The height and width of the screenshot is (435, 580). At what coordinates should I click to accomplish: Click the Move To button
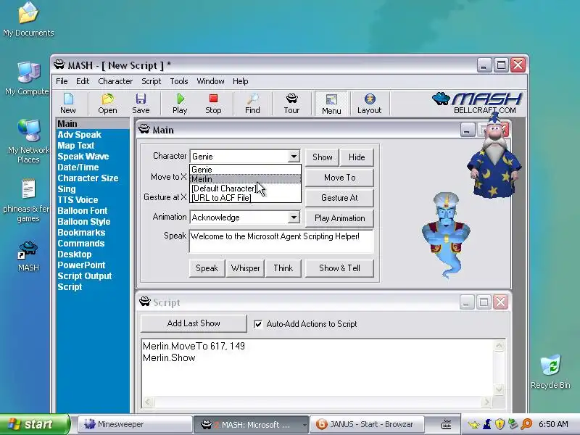tap(339, 178)
